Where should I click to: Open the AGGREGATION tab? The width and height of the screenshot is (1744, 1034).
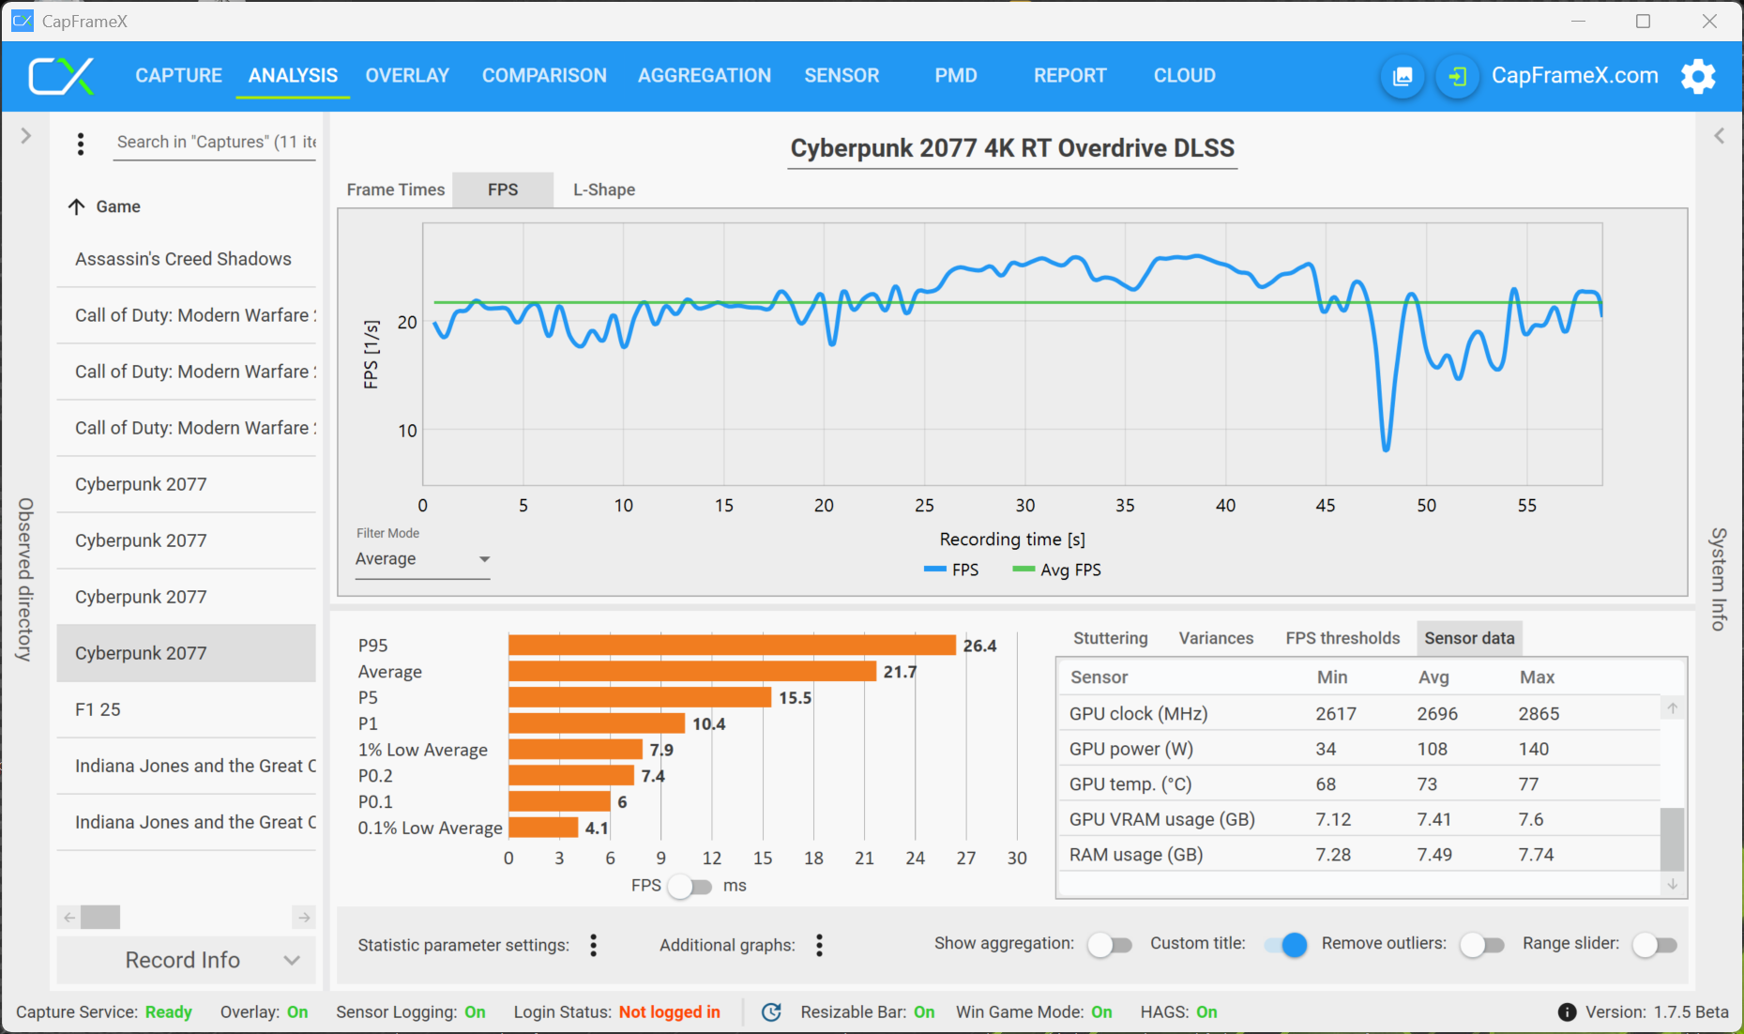705,76
